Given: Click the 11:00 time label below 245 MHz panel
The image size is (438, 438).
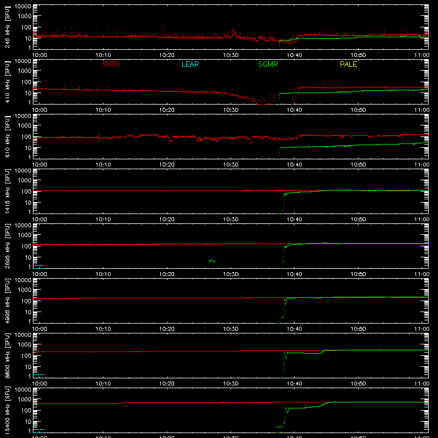Looking at the screenshot, I should 422,55.
